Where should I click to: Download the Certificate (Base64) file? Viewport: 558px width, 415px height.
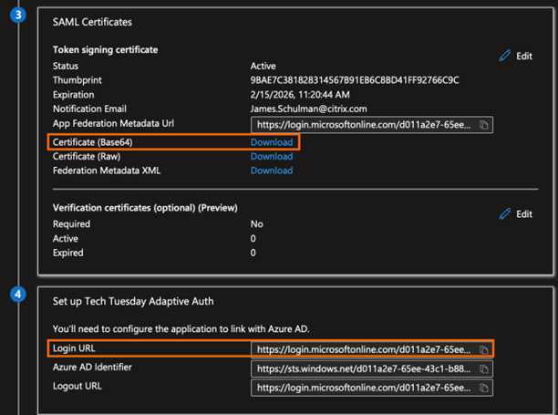tap(272, 142)
